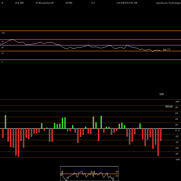The height and width of the screenshot is (181, 181).
Task: Click the RSI 70 axis label
Action: click(3, 42)
